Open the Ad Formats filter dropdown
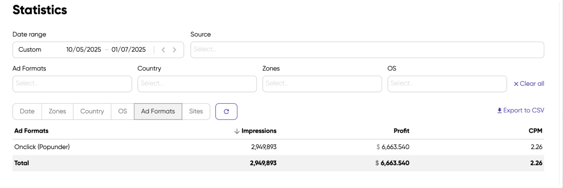 point(72,84)
